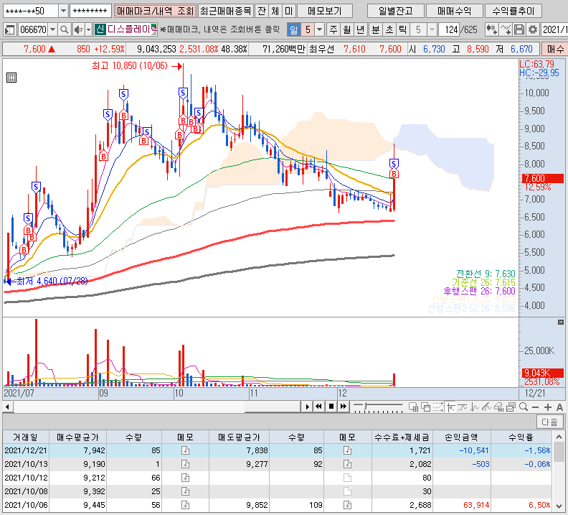Click the stop button under the chart
The image size is (568, 515).
coord(331,407)
